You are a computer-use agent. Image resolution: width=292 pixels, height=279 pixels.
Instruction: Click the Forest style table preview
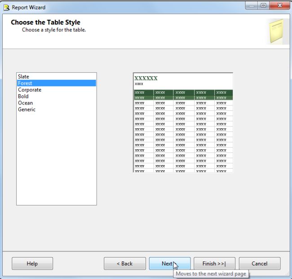[183, 122]
